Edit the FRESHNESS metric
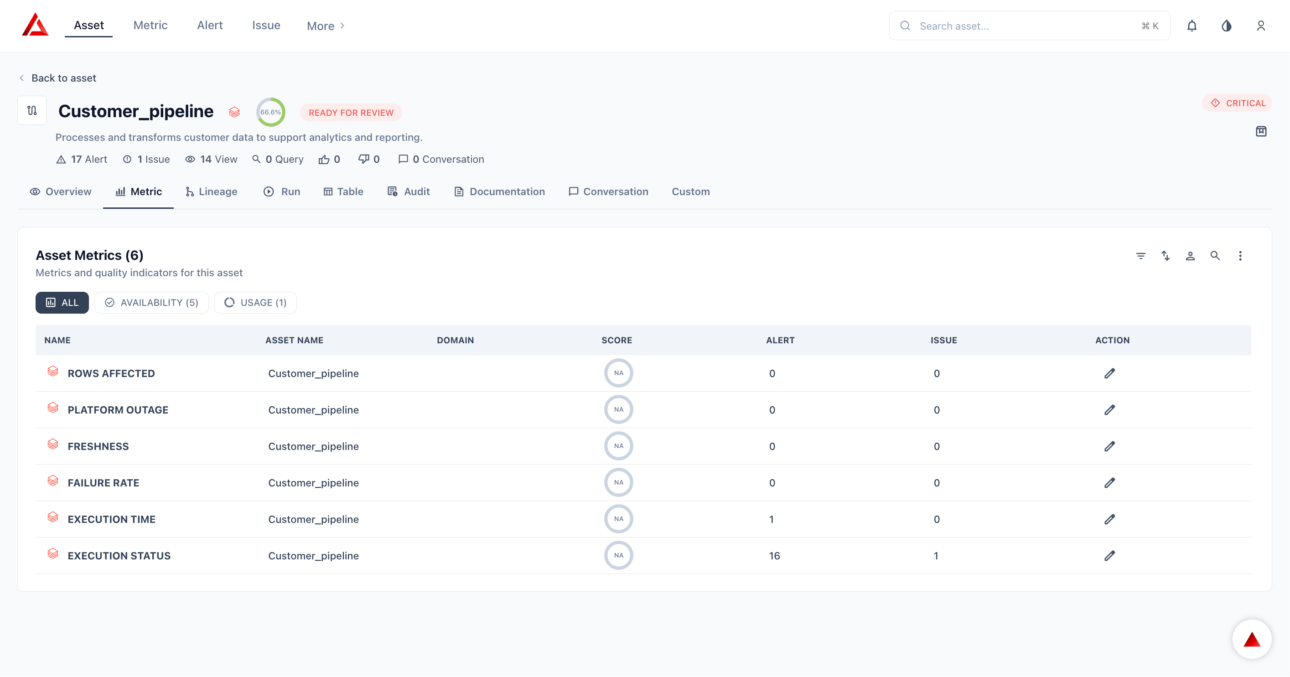The image size is (1290, 677). pyautogui.click(x=1110, y=447)
